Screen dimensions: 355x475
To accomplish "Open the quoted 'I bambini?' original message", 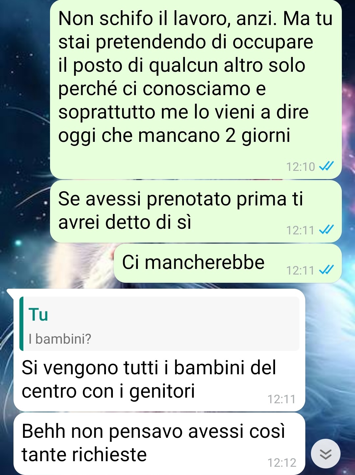I will click(160, 324).
